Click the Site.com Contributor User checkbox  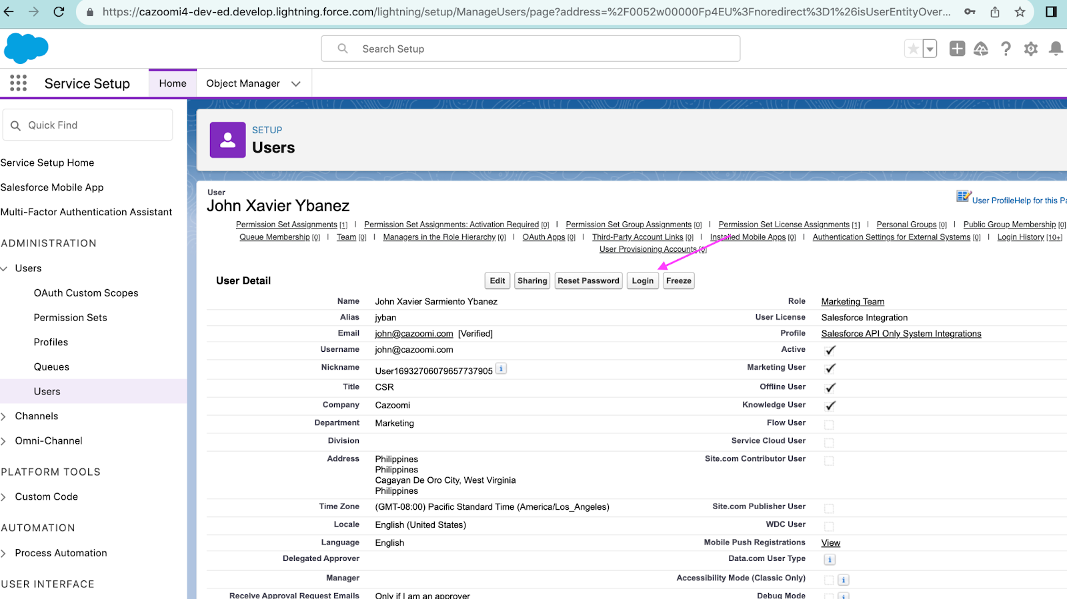829,460
